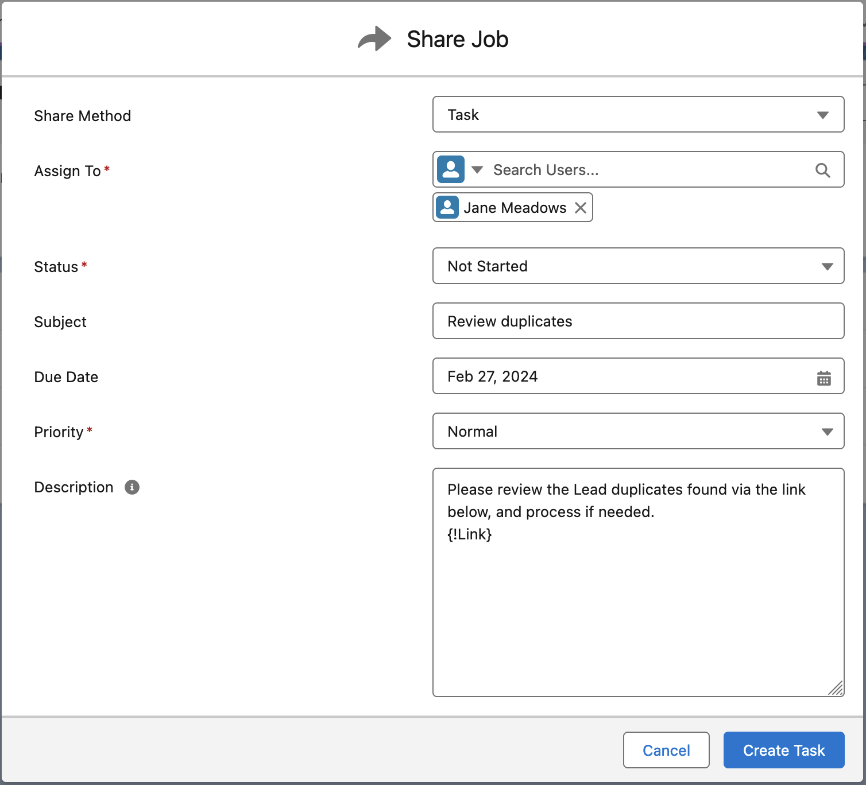Image resolution: width=866 pixels, height=785 pixels.
Task: Open the Priority dropdown showing Normal
Action: pos(638,431)
